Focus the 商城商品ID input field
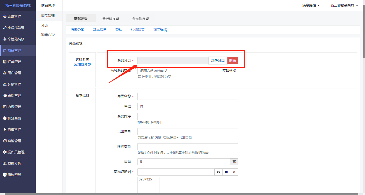This screenshot has width=365, height=195. coord(179,71)
